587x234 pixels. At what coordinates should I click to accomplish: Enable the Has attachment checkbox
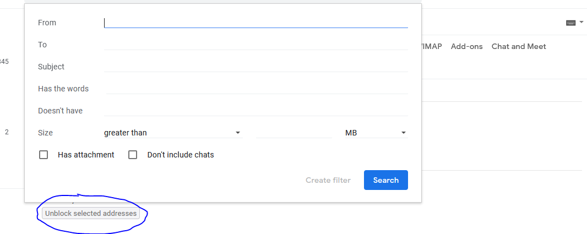point(44,155)
